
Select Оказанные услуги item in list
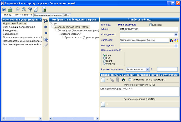point(22,44)
